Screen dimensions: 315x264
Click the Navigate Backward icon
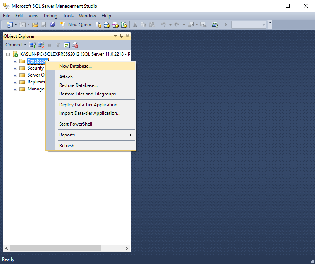coord(191,25)
